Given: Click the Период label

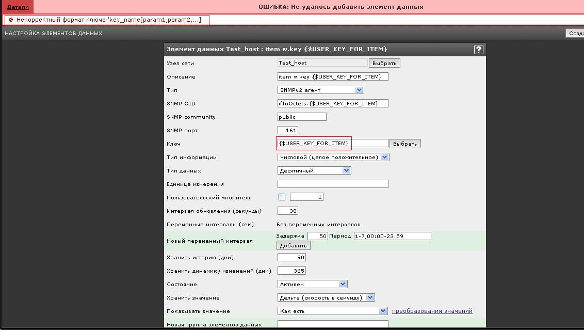Looking at the screenshot, I should click(x=340, y=236).
